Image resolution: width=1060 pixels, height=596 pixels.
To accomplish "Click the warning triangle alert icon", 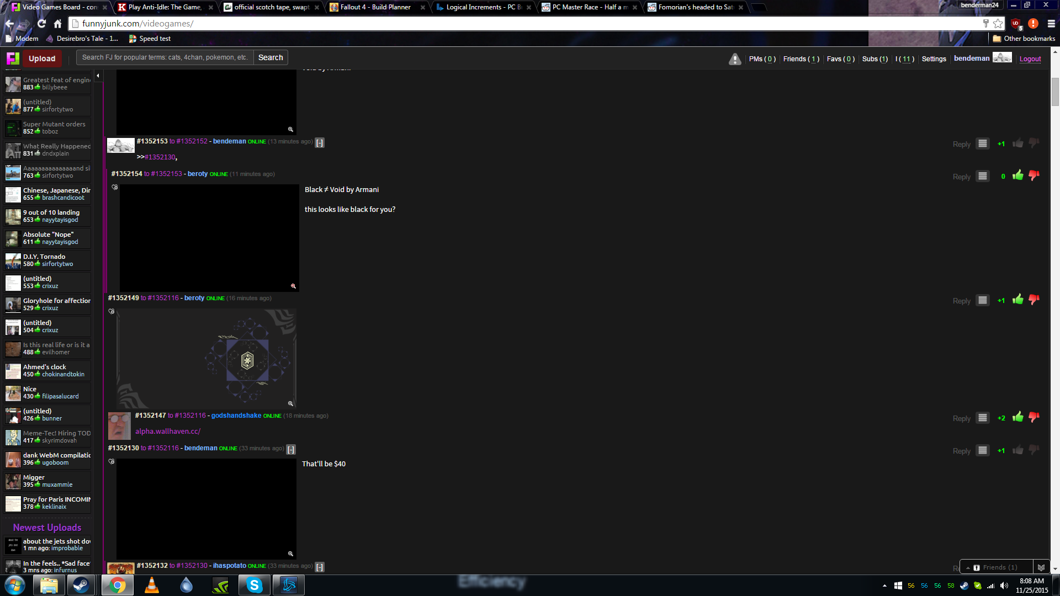I will [735, 59].
